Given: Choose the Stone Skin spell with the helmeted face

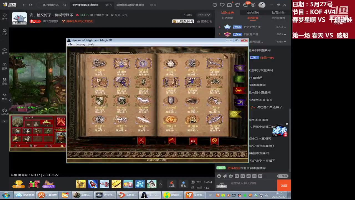Looking at the screenshot, I should pyautogui.click(x=121, y=101).
